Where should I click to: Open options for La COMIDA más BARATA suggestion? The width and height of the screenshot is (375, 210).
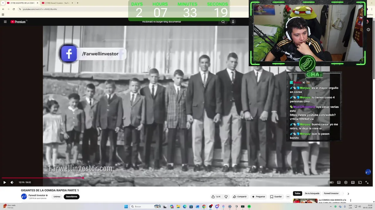coord(351,200)
